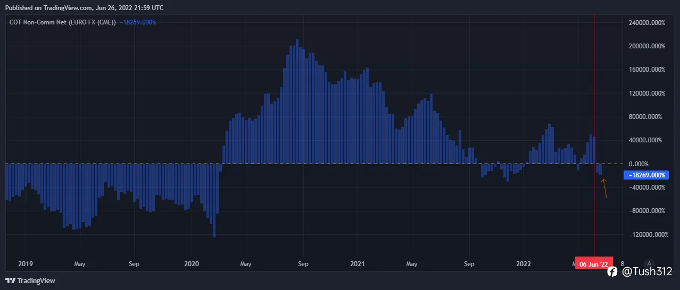
Task: Click the 'Published on TradingView.com' header text
Action: (84, 7)
